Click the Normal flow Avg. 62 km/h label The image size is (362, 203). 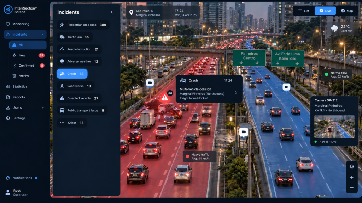point(337,75)
